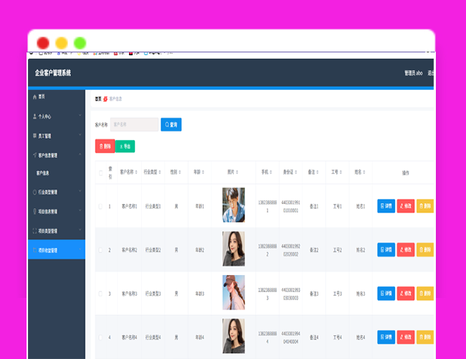Open 详情 for customer row 4

(386, 337)
